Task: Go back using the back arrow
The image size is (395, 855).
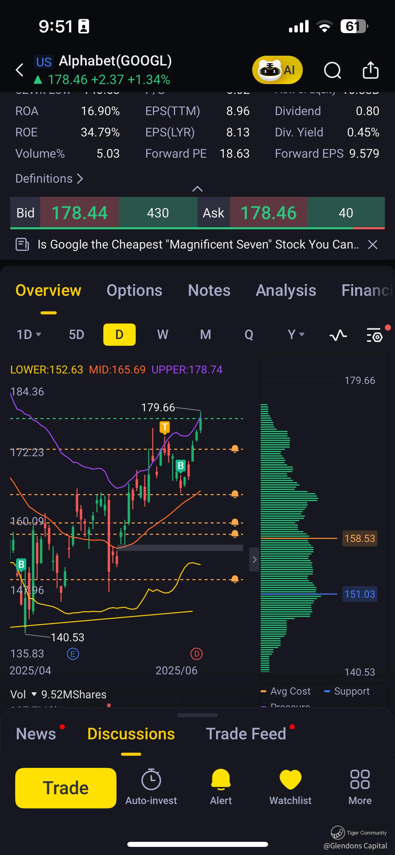Action: [x=20, y=70]
